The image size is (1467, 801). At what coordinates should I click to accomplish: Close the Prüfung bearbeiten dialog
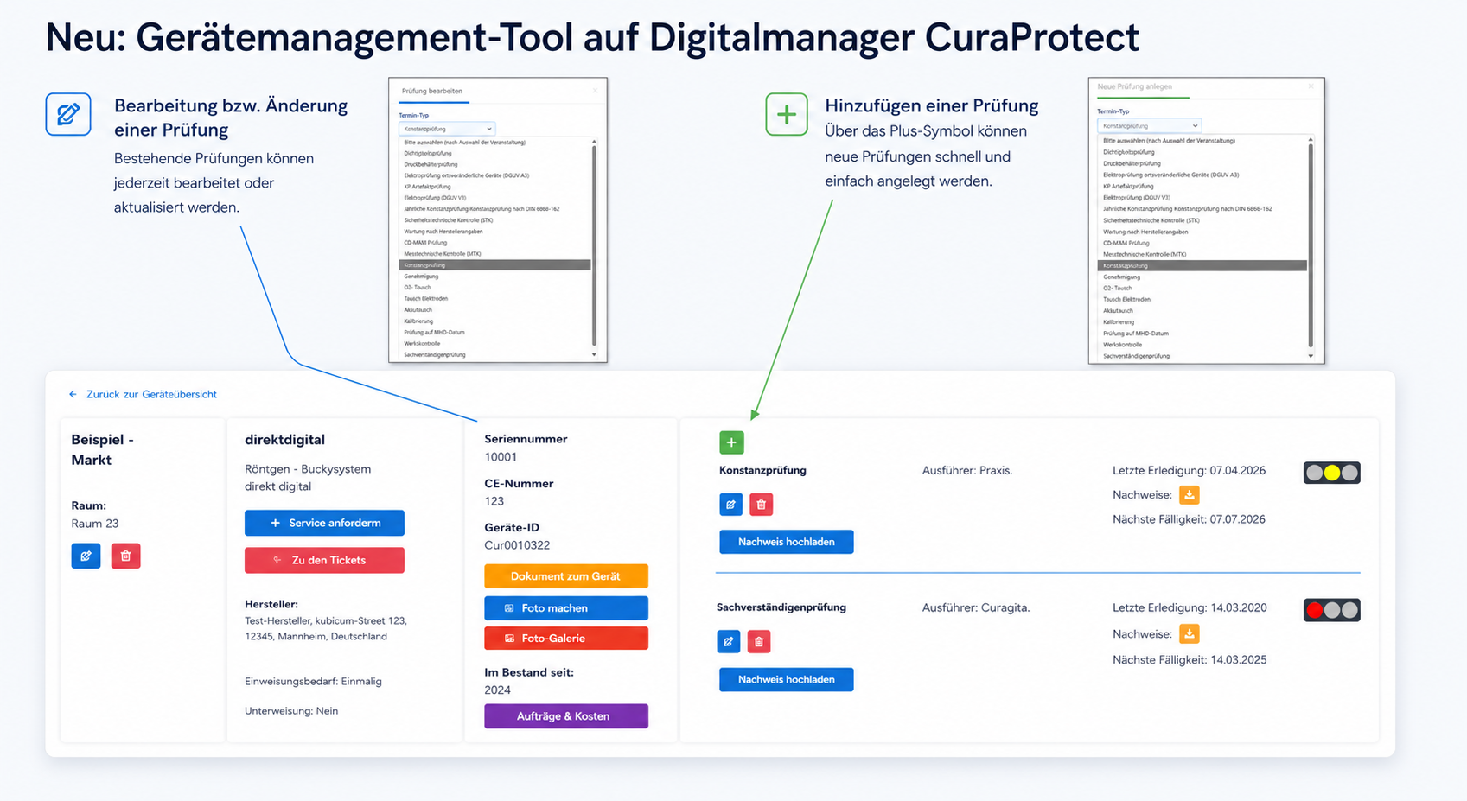pos(595,91)
